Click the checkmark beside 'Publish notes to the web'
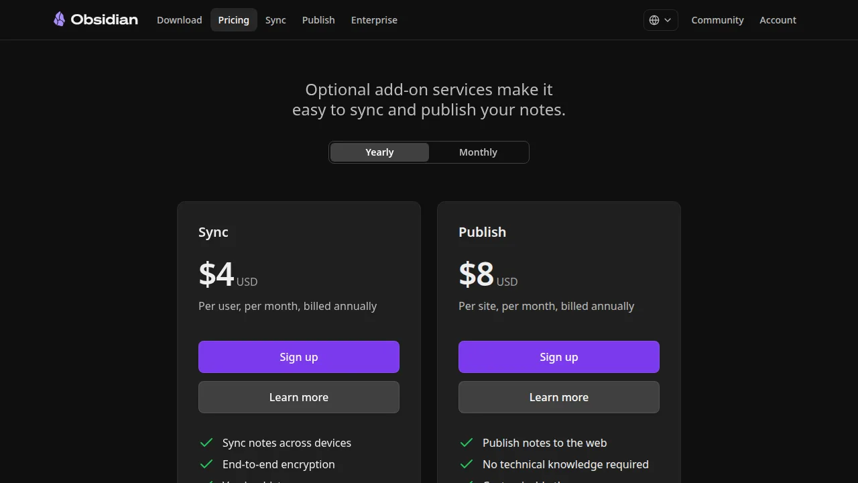This screenshot has width=858, height=483. (x=467, y=443)
